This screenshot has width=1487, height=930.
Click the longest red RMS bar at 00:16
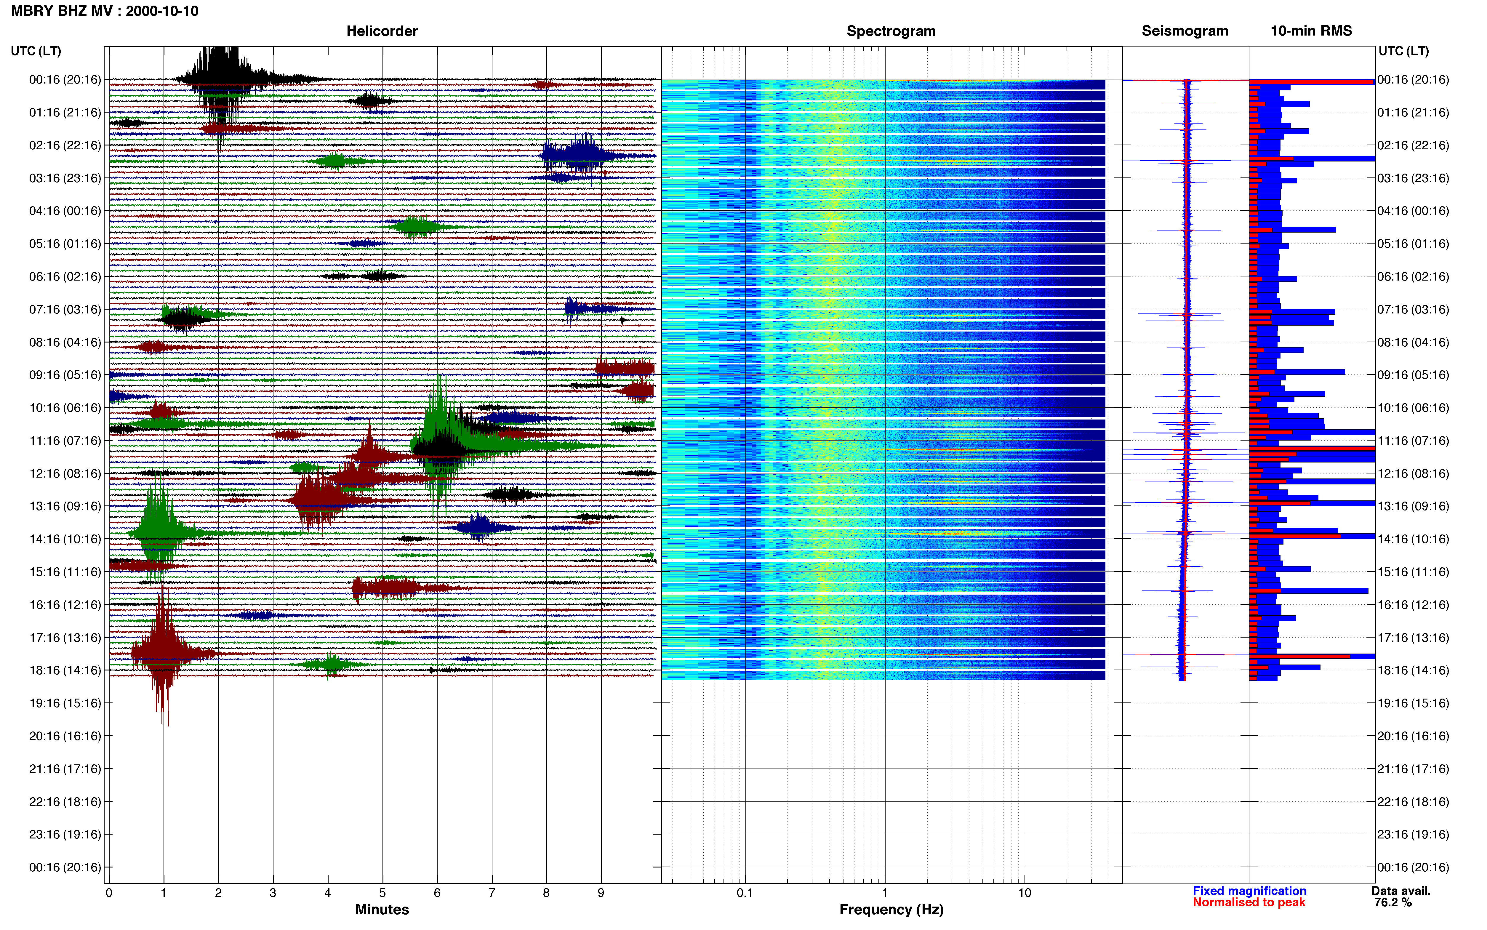1311,81
